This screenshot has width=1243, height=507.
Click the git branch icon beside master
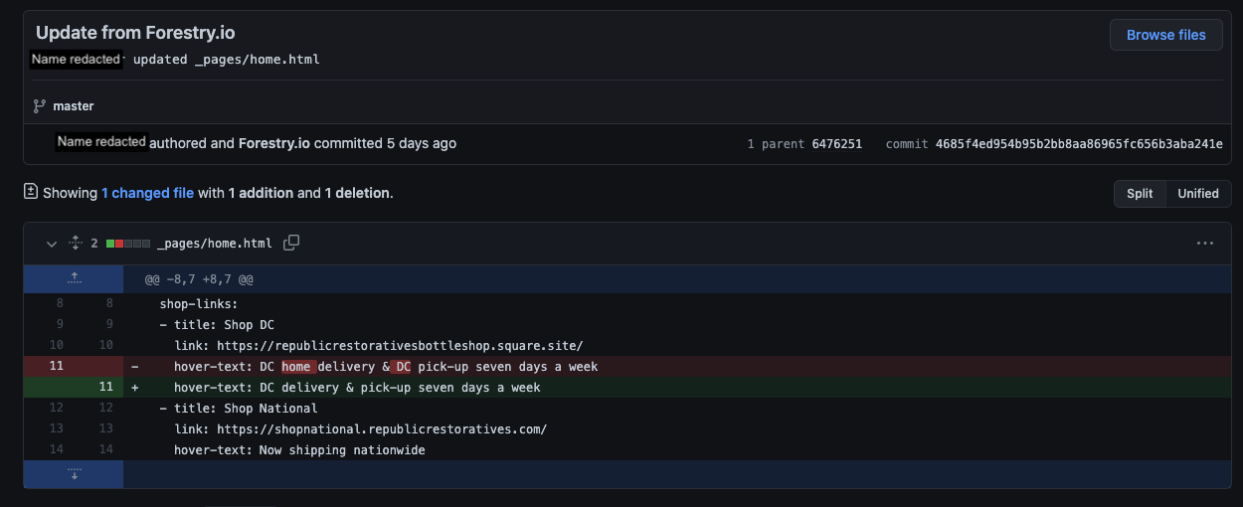40,106
